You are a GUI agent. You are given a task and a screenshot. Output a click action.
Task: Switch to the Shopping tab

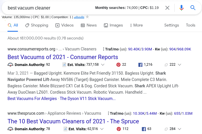[x=36, y=25]
